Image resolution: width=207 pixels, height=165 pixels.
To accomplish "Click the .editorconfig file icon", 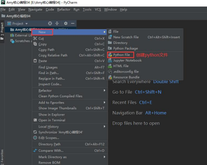I will tap(110, 72).
